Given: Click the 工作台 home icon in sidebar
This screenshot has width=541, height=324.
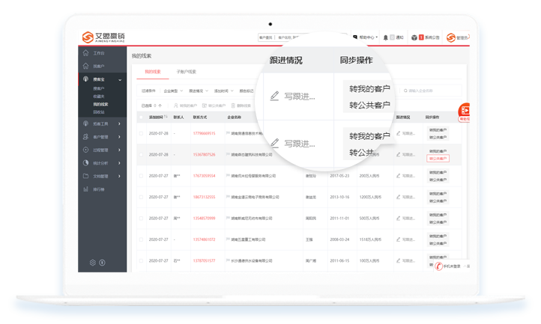Looking at the screenshot, I should tap(86, 54).
